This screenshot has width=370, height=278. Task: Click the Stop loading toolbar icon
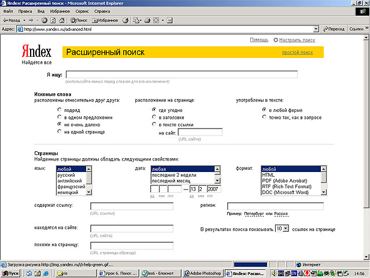(x=45, y=20)
